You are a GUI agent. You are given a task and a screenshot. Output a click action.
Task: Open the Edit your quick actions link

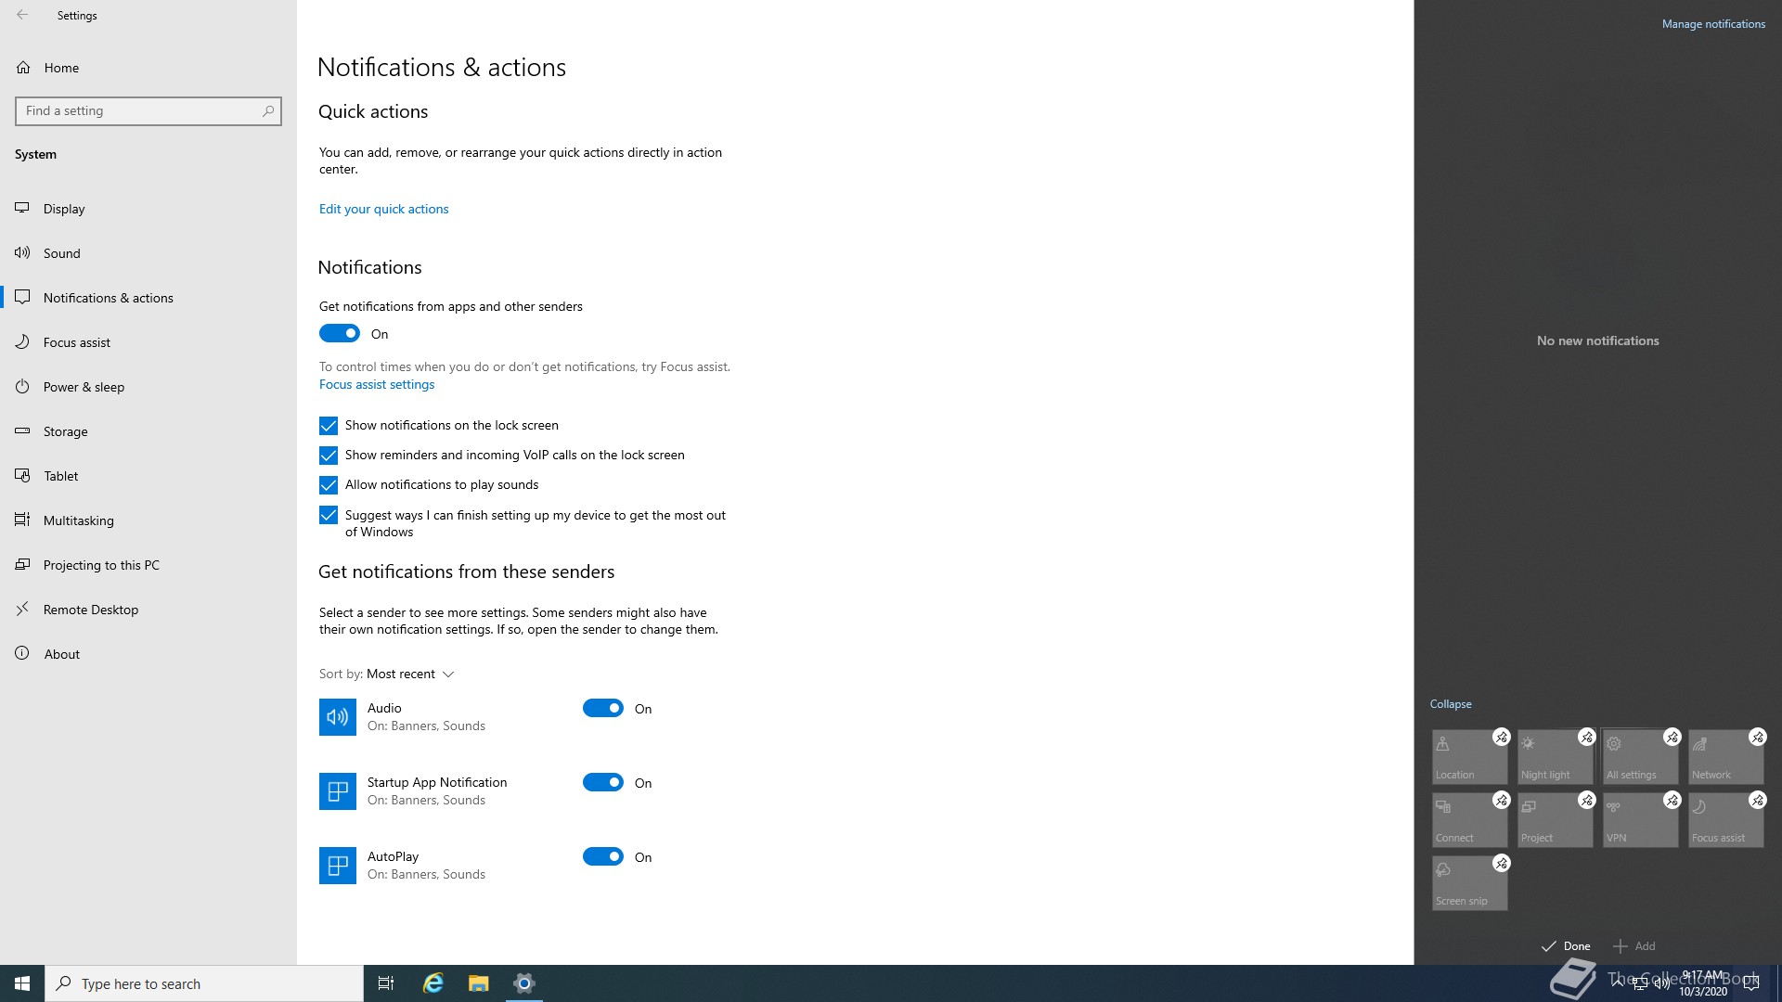(x=383, y=209)
